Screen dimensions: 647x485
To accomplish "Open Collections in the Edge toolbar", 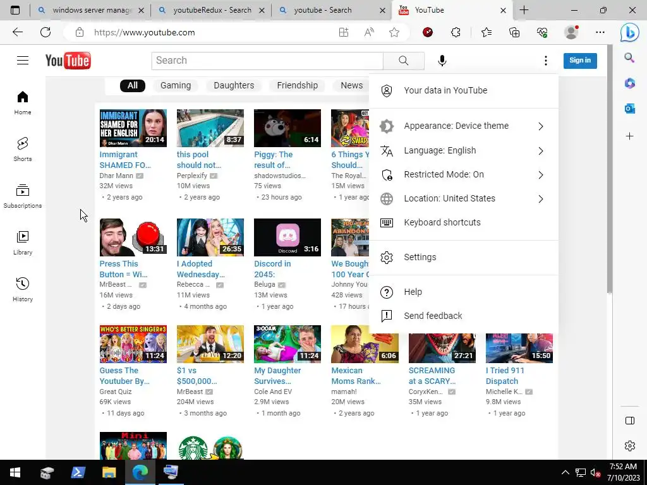I will tap(514, 32).
